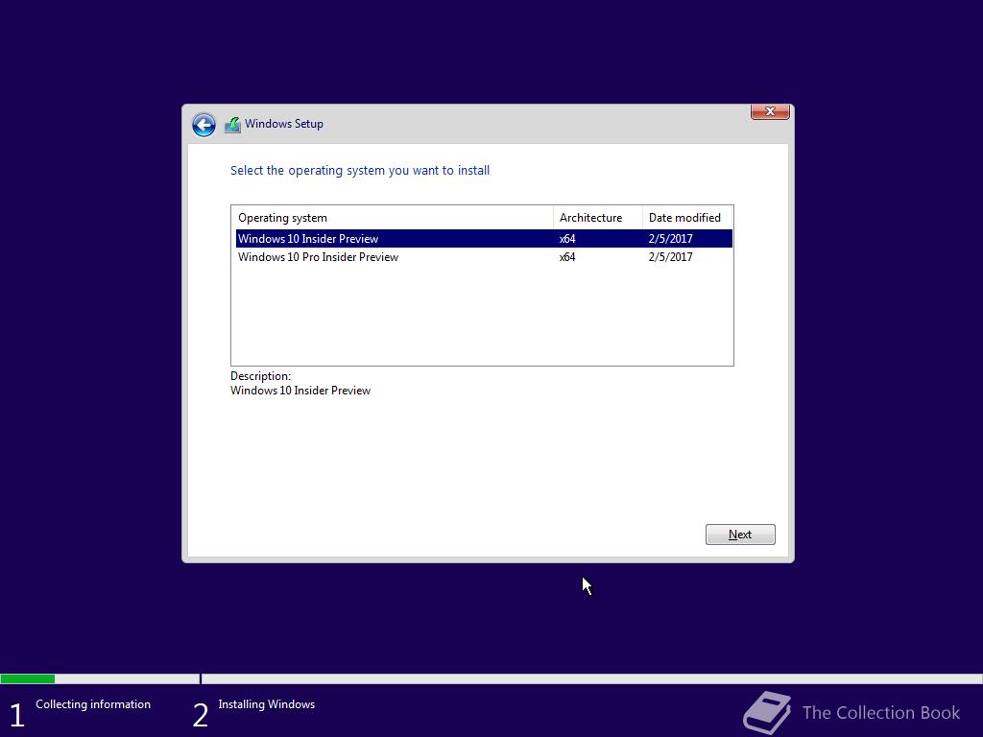Click the description text Windows 10 Insider Preview

300,391
